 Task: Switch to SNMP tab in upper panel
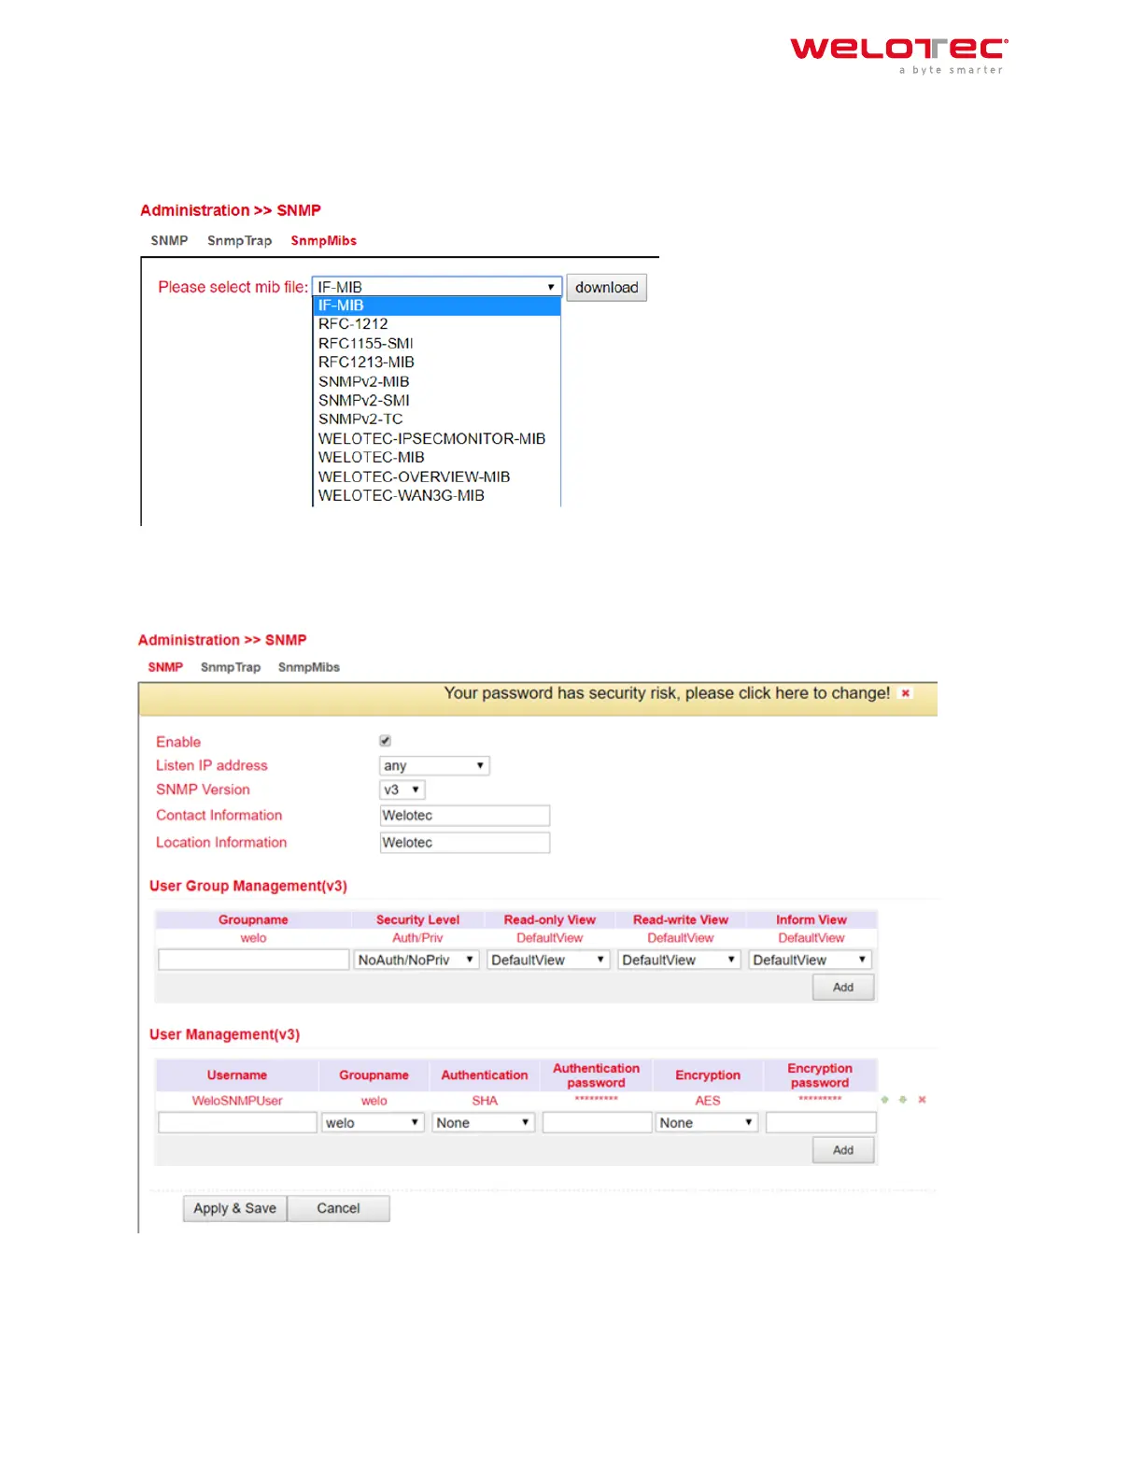click(169, 240)
